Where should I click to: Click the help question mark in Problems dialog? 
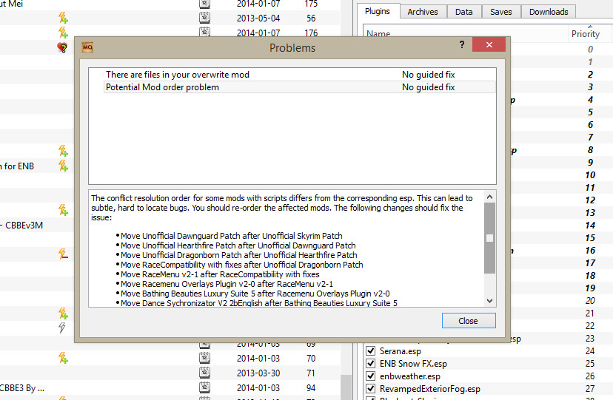462,45
